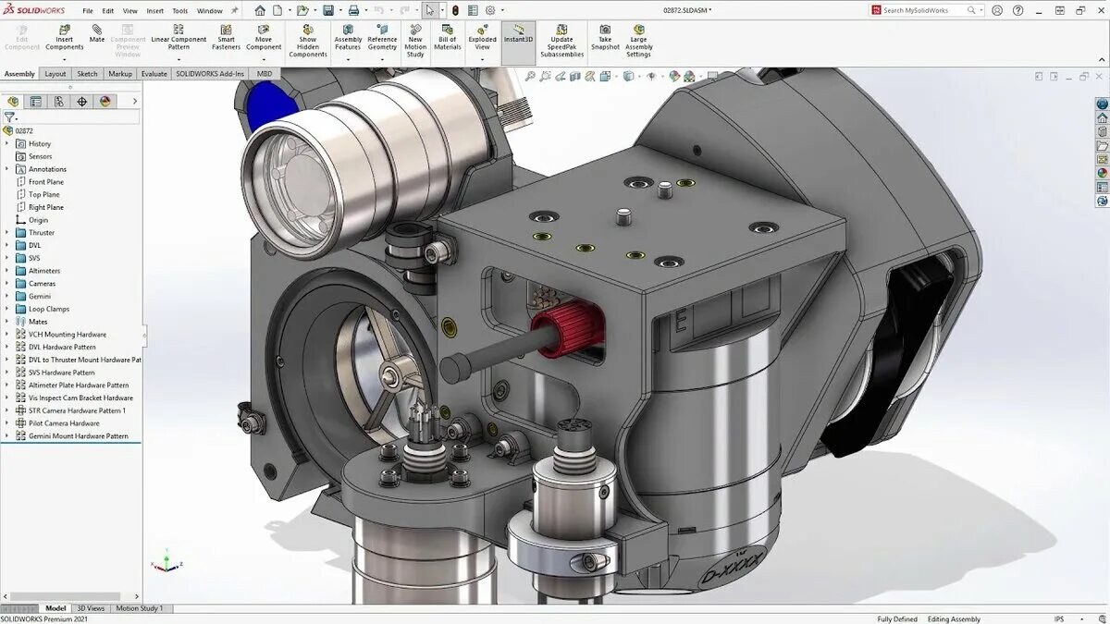Expand the Mates folder
This screenshot has width=1110, height=624.
(x=7, y=321)
